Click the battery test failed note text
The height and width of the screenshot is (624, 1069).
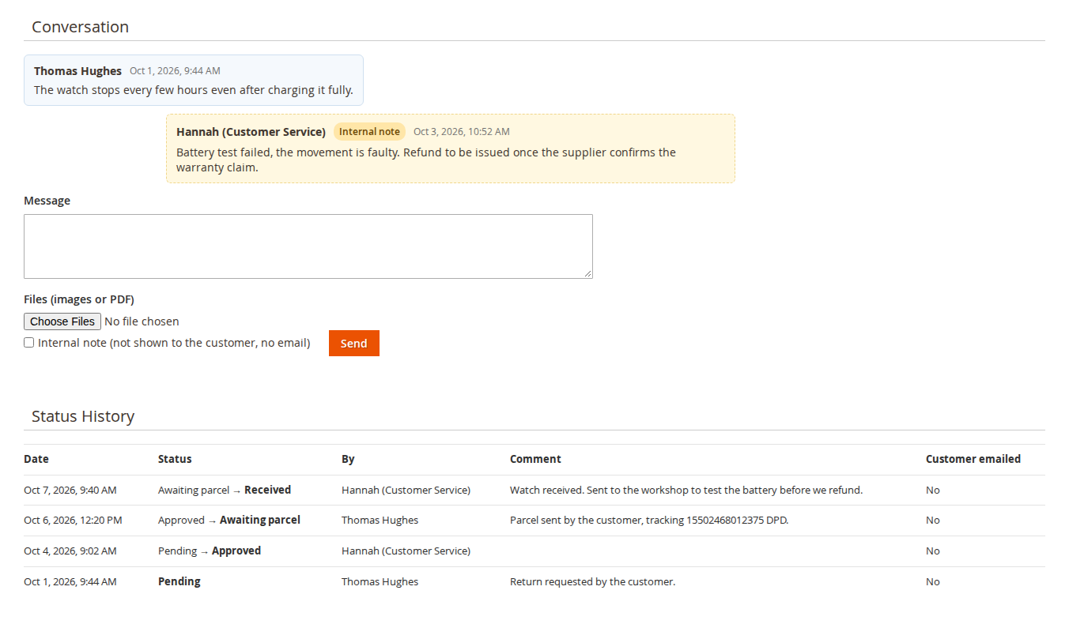pos(426,160)
